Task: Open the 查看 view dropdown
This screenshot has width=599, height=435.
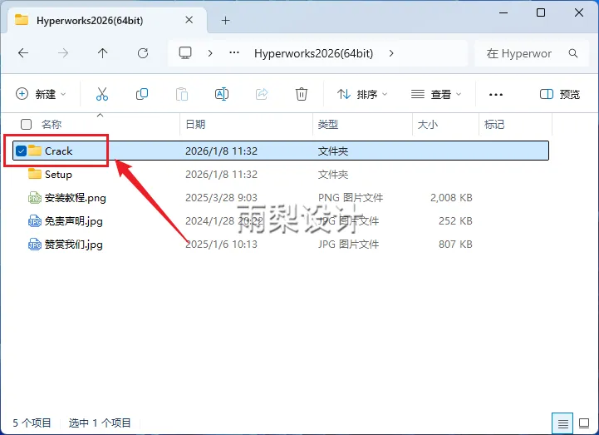Action: (x=436, y=94)
